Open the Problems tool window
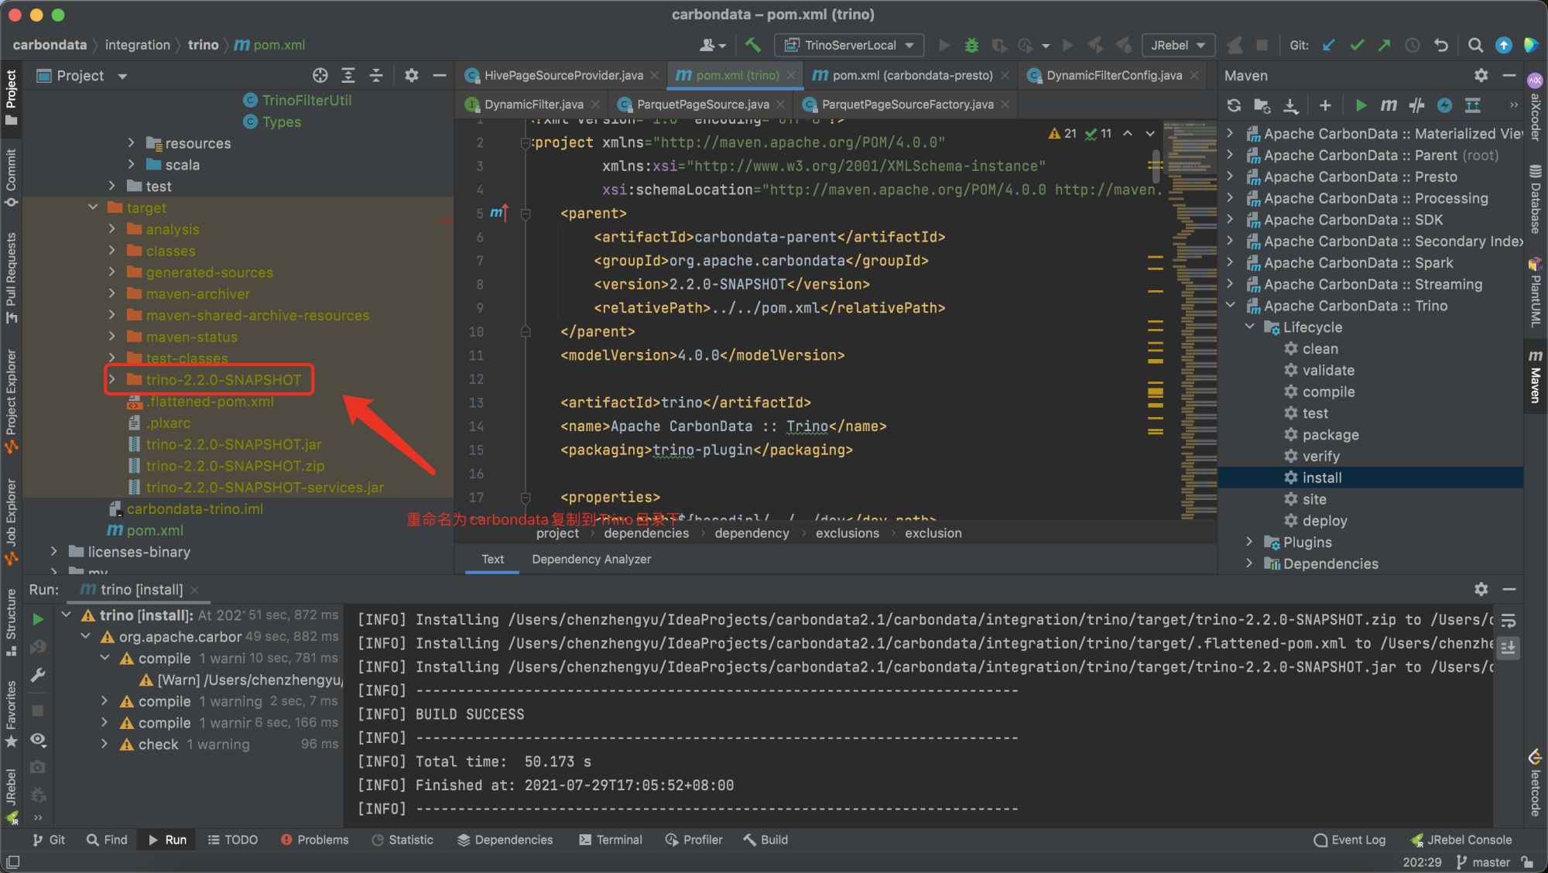Image resolution: width=1548 pixels, height=873 pixels. 314,840
